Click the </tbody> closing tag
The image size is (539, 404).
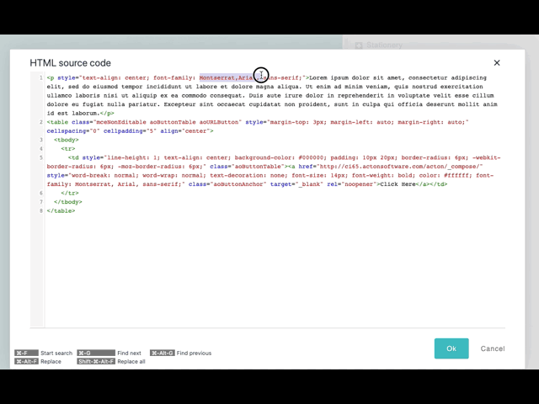coord(68,202)
